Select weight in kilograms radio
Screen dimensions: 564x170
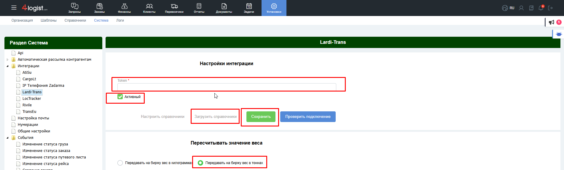click(120, 163)
